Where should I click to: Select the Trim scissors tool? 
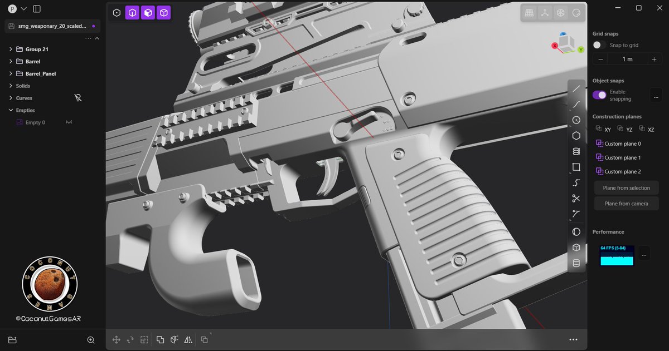pyautogui.click(x=576, y=198)
